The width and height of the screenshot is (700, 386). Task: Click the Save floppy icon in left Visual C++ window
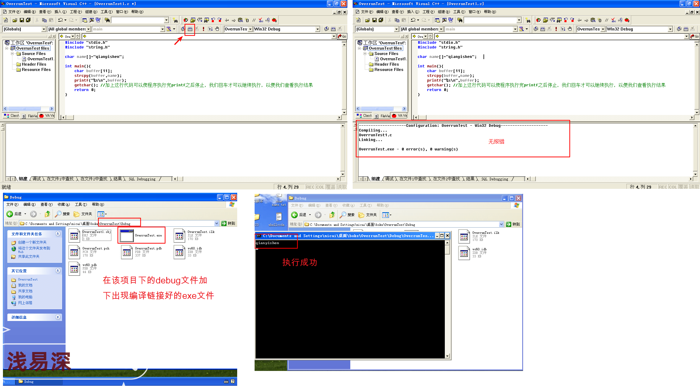pyautogui.click(x=22, y=20)
